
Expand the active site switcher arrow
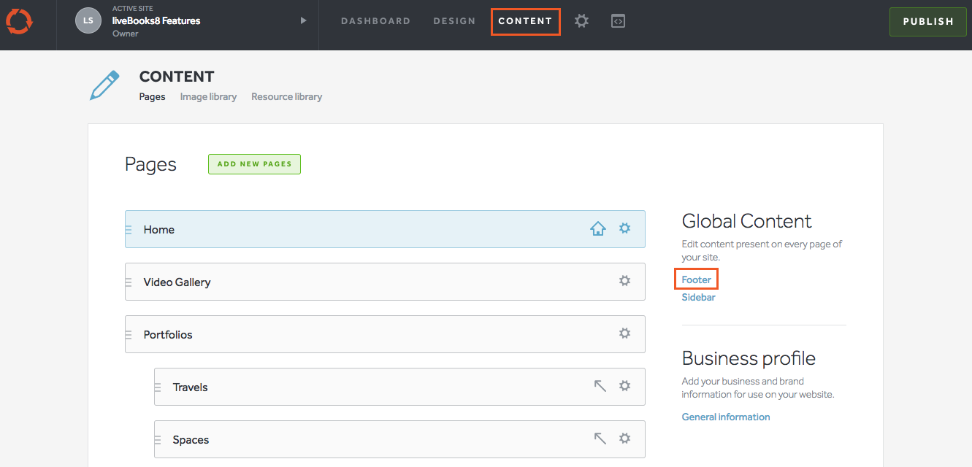coord(303,21)
